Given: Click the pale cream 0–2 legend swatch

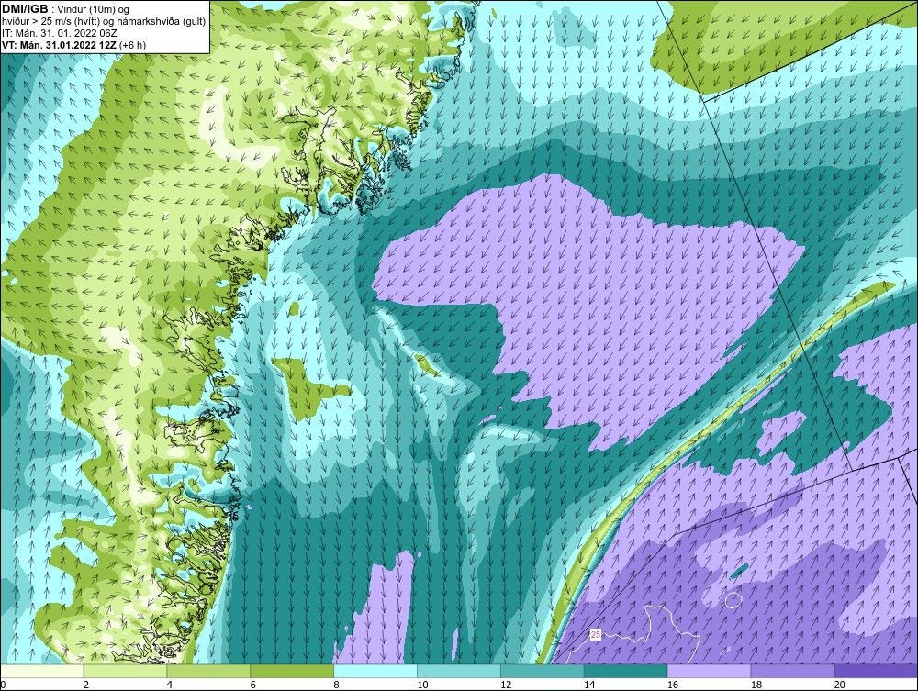Looking at the screenshot, I should tap(42, 671).
